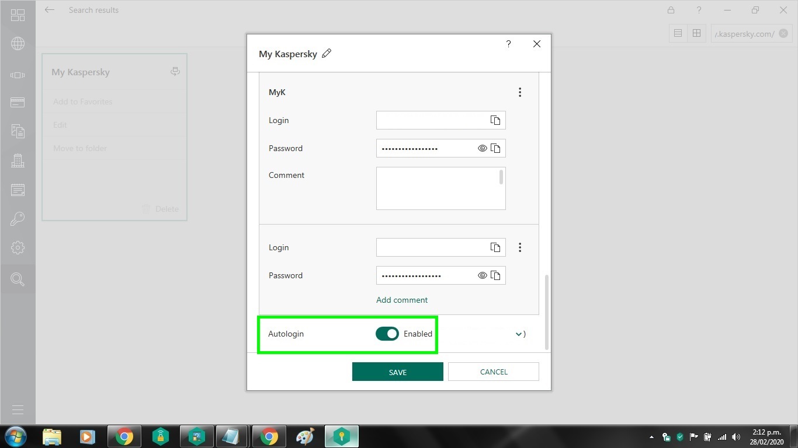Lock the vault with padlock icon
This screenshot has height=448, width=798.
[x=671, y=10]
